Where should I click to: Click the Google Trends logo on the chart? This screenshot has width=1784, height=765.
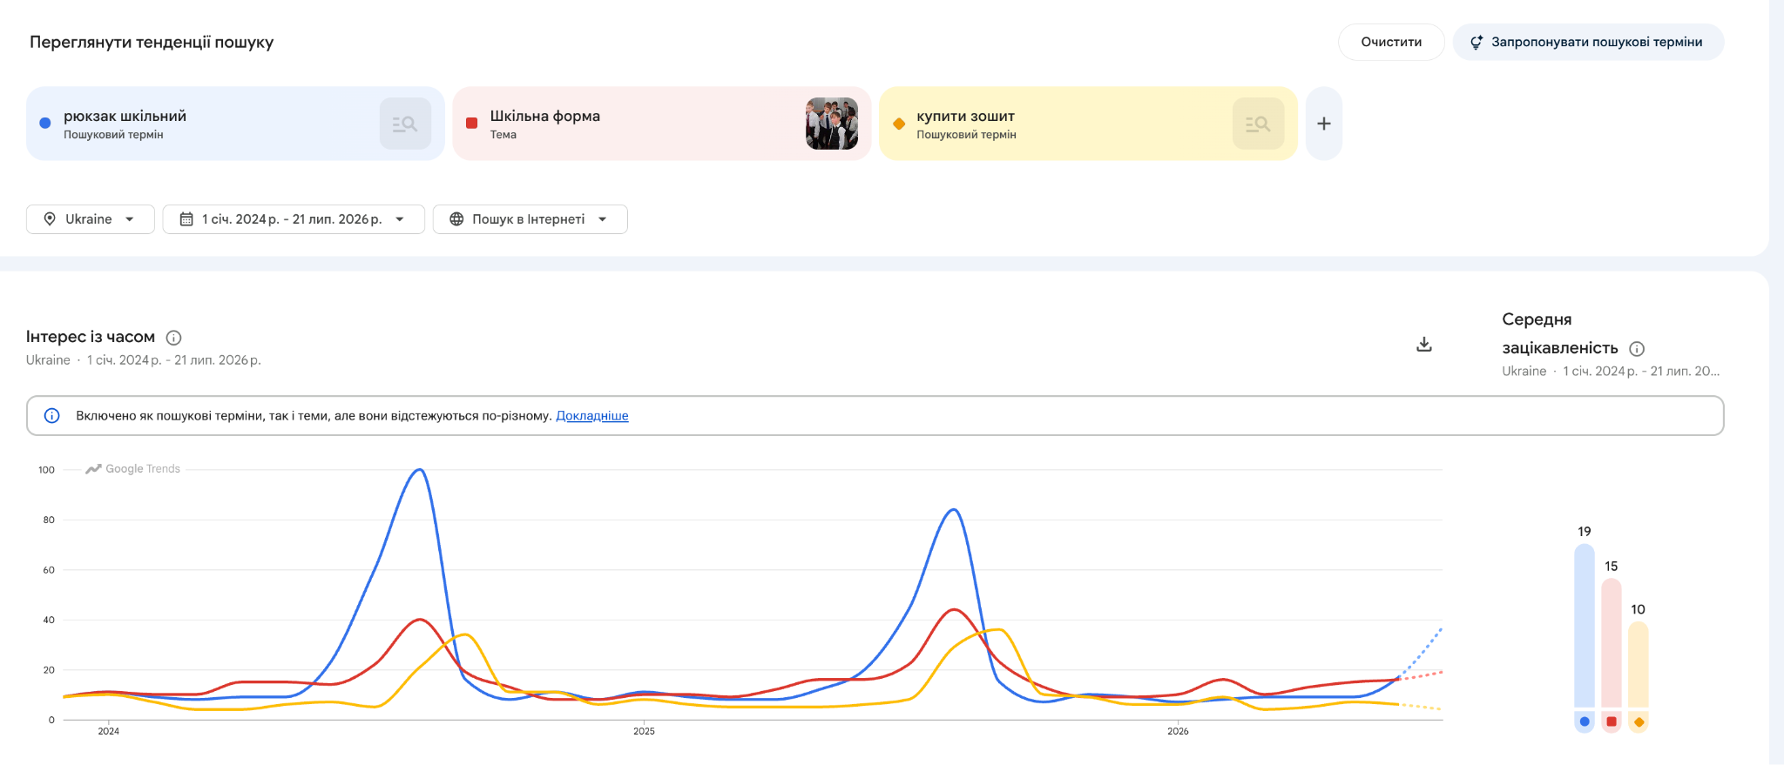pos(133,469)
